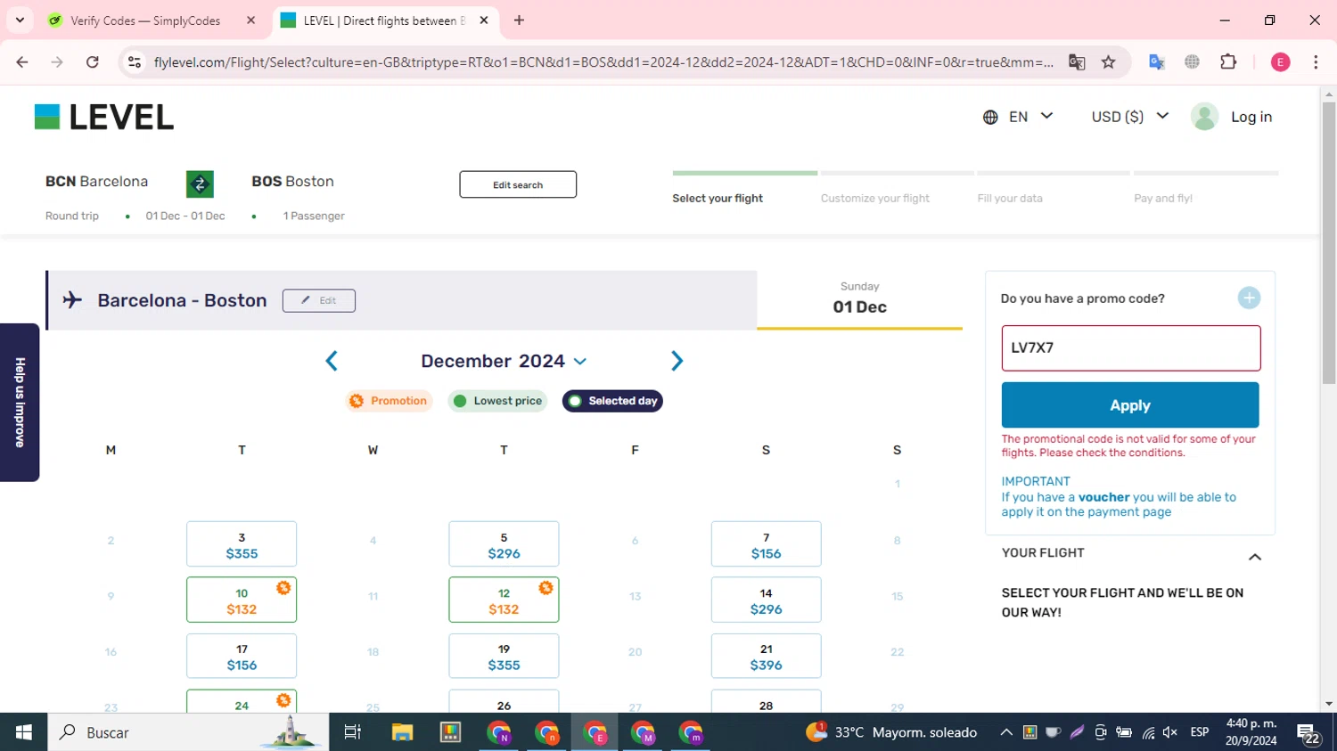The width and height of the screenshot is (1337, 751).
Task: Open the tab search dropdown arrow
Action: [20, 20]
